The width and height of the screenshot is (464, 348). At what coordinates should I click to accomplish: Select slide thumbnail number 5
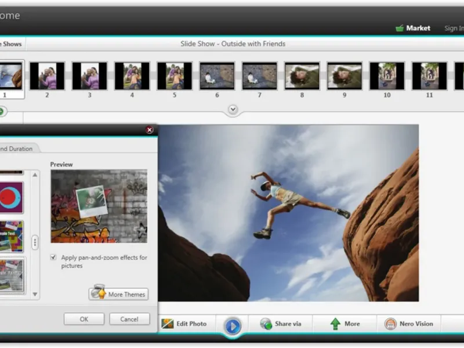click(x=175, y=76)
